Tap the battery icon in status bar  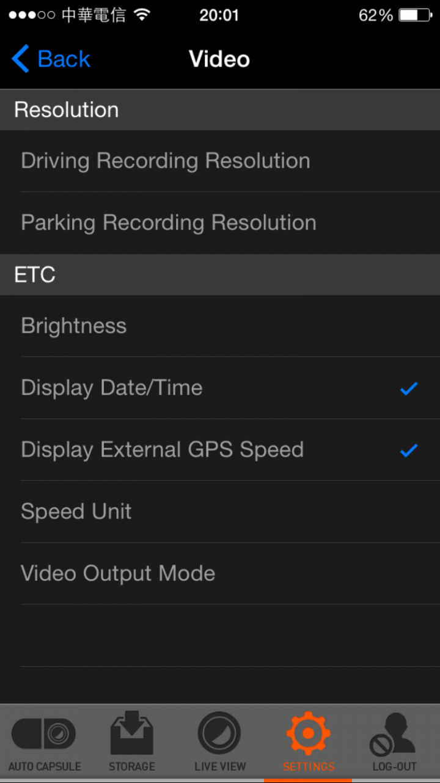tap(416, 15)
